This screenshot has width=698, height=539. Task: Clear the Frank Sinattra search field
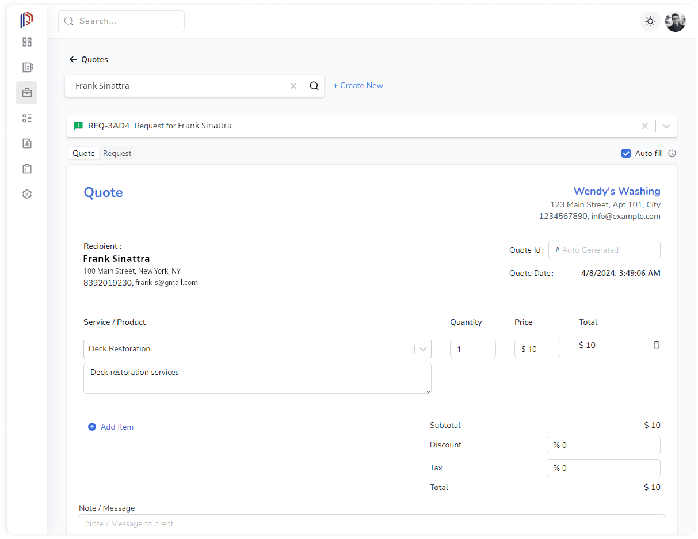(x=293, y=85)
